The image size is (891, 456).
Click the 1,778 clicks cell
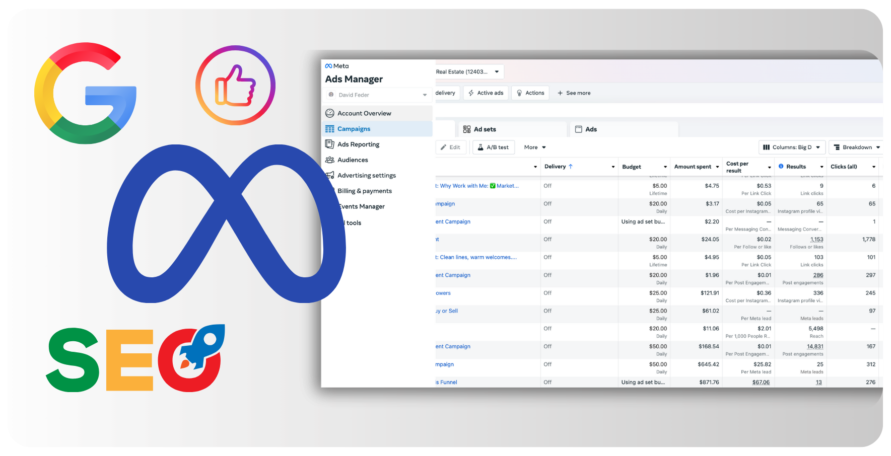pyautogui.click(x=869, y=240)
